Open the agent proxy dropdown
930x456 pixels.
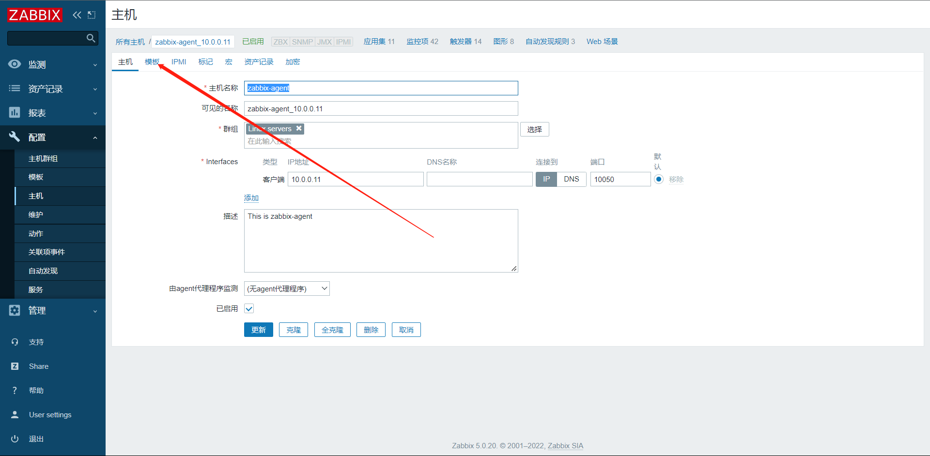(287, 289)
